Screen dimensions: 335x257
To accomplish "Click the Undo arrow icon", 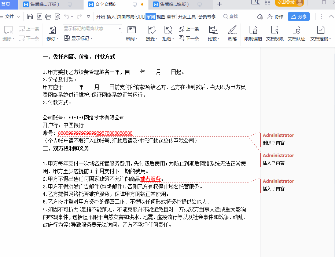I will pos(67,17).
